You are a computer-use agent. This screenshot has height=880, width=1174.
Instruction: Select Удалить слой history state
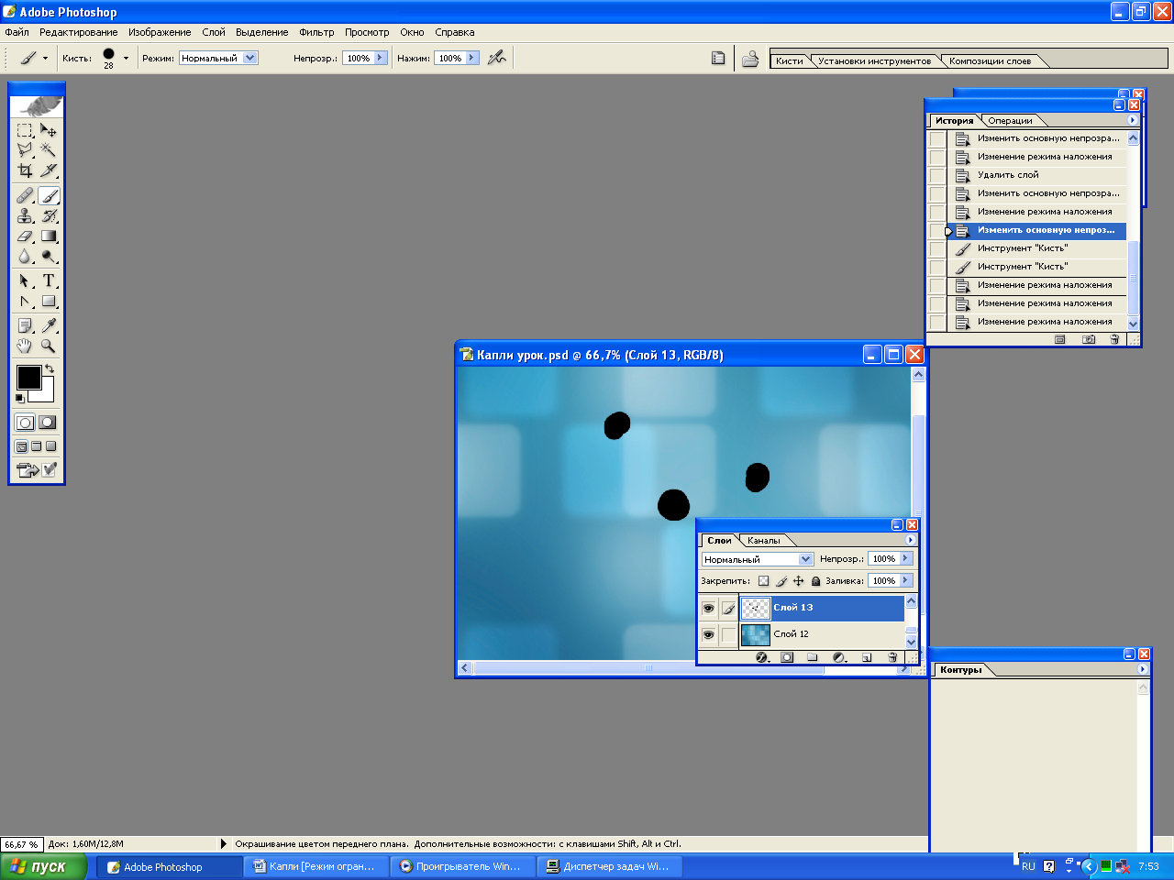point(1036,175)
